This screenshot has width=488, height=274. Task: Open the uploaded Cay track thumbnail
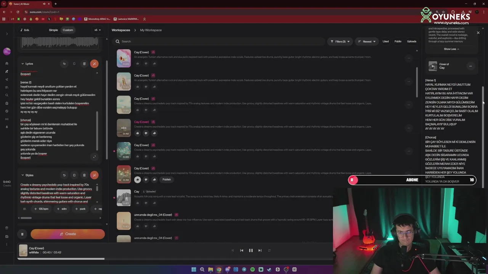click(x=124, y=198)
